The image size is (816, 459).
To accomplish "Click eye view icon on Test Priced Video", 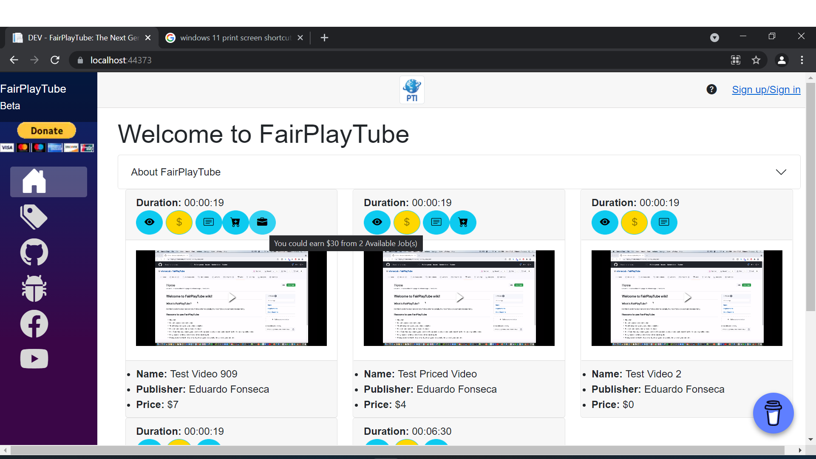I will (x=377, y=222).
